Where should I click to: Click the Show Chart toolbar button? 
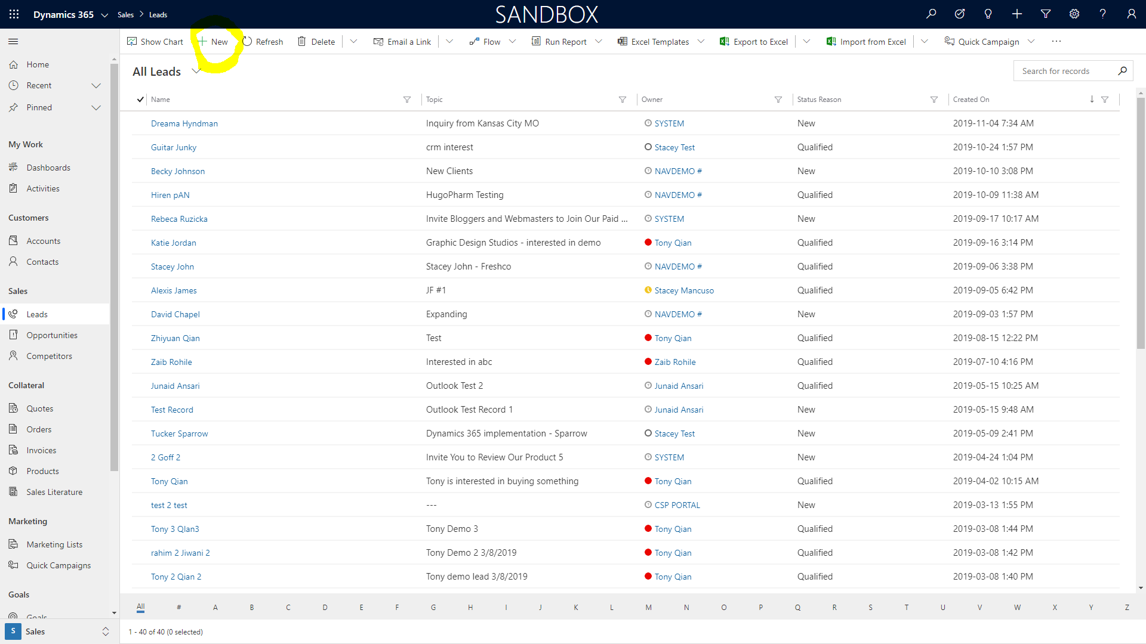[155, 42]
